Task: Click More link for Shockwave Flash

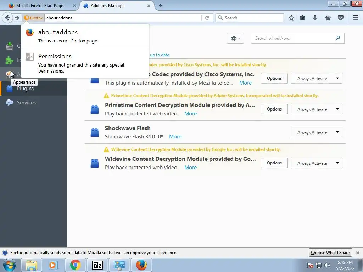Action: [175, 137]
